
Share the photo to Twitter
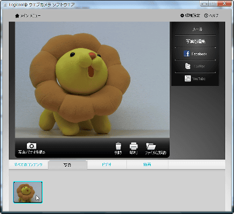click(x=195, y=66)
